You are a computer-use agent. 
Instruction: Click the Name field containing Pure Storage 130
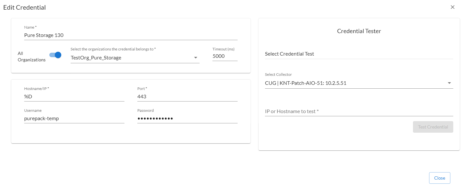click(x=131, y=35)
